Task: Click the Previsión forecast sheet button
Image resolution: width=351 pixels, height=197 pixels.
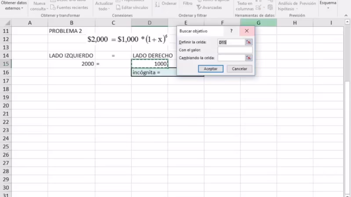Action: coord(308,4)
